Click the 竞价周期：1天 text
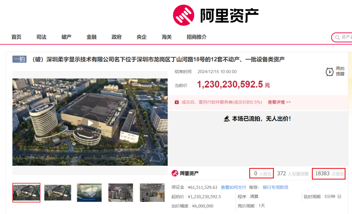The width and height of the screenshot is (352, 214). (x=251, y=206)
